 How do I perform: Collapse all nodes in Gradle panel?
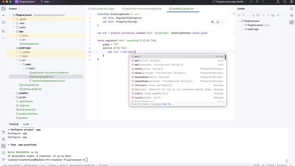click(x=268, y=15)
